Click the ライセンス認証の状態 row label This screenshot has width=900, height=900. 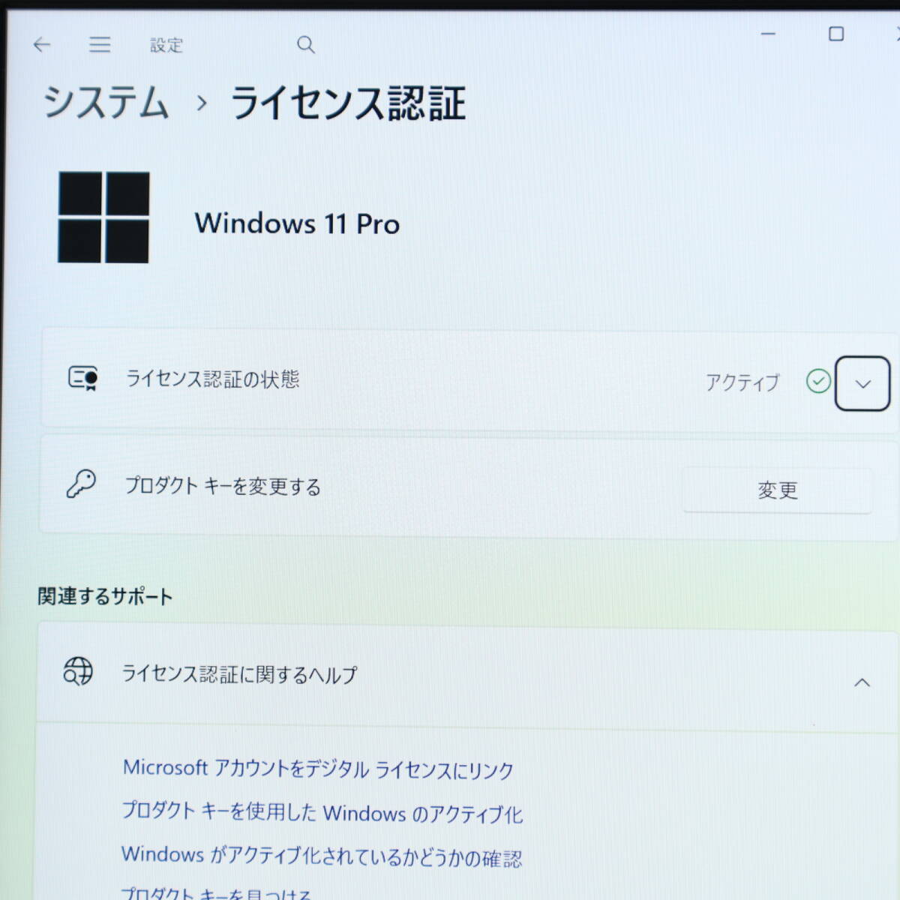click(x=212, y=379)
